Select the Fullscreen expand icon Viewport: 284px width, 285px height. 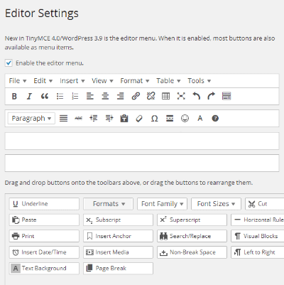point(181,96)
